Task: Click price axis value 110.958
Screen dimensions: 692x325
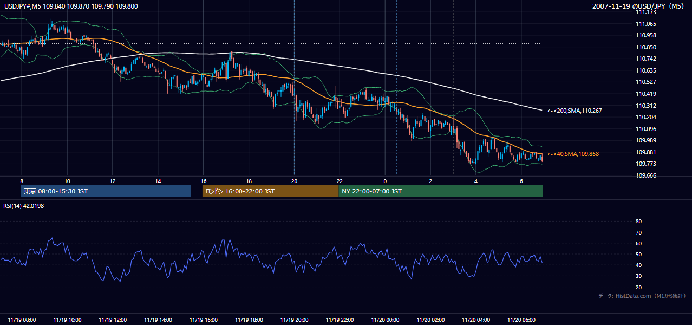Action: pos(646,35)
